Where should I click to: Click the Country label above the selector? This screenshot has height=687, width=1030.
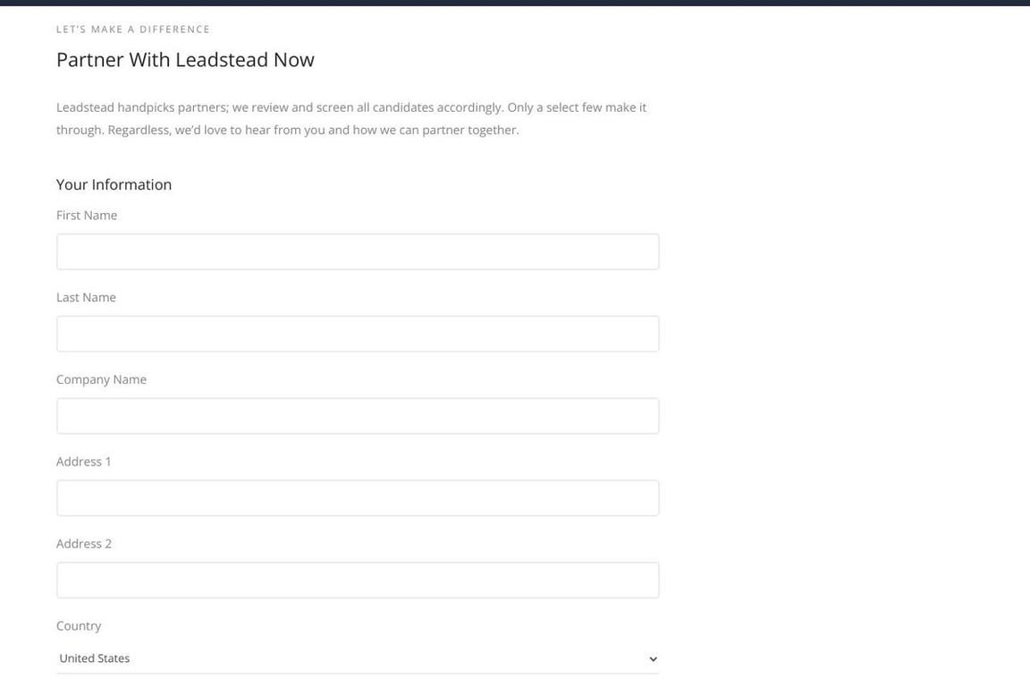[x=79, y=624]
